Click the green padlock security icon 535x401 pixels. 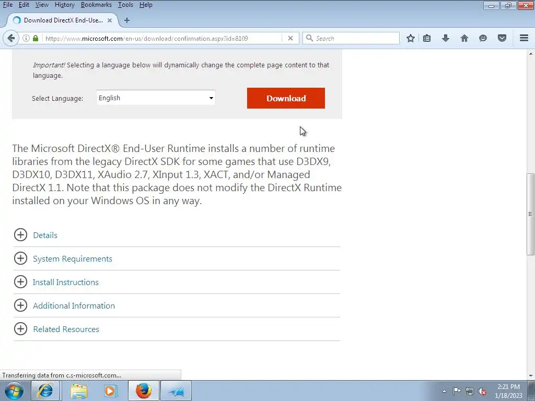tap(36, 38)
